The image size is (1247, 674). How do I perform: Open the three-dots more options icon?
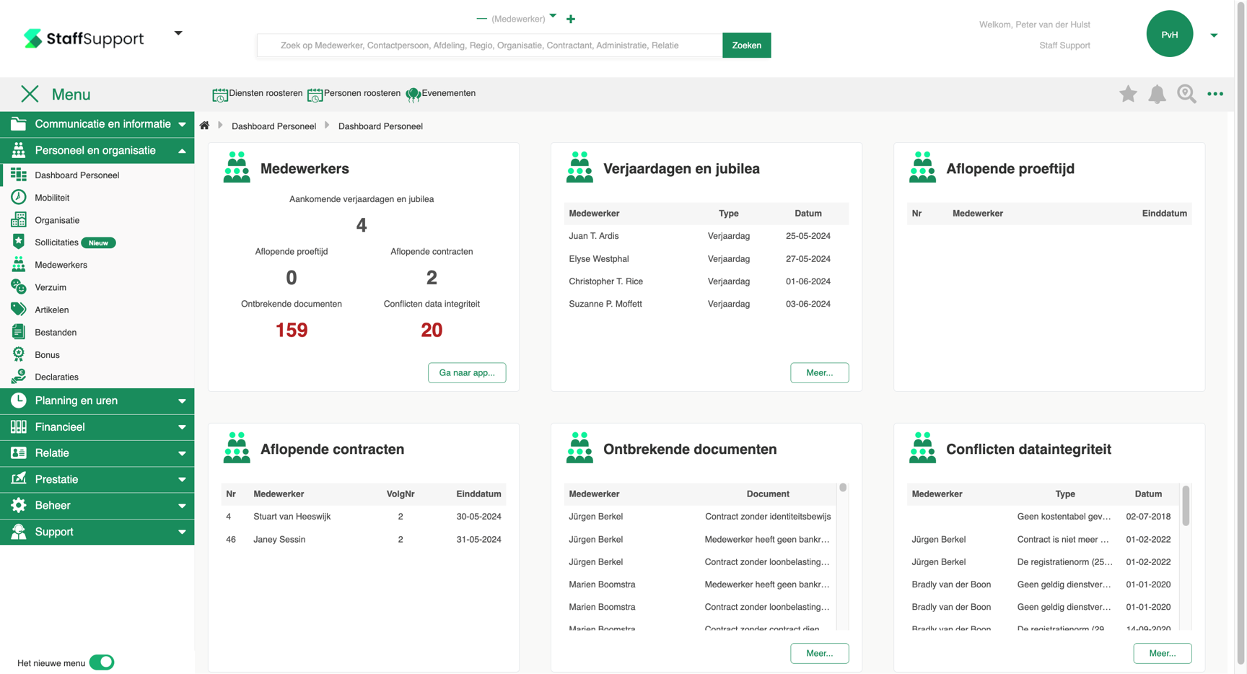coord(1215,94)
